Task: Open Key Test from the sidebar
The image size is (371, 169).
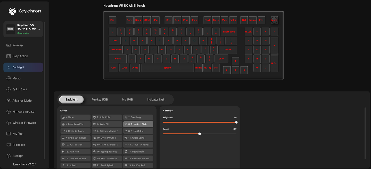Action: click(x=23, y=134)
